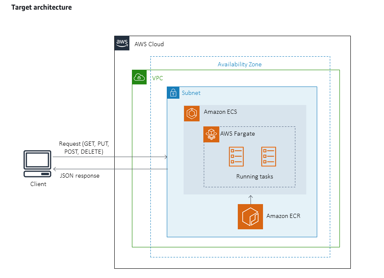The image size is (384, 278).
Task: Click the arrow from ECR to tasks
Action: [x=250, y=198]
